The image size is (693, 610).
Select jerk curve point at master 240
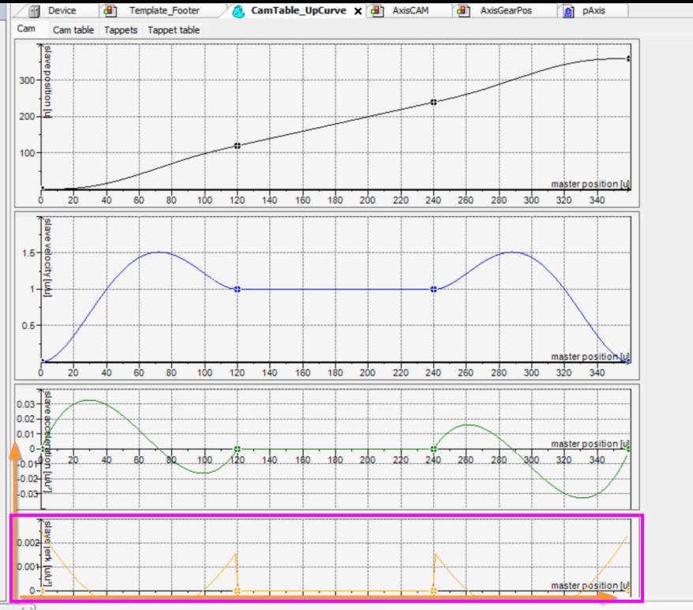coord(433,591)
